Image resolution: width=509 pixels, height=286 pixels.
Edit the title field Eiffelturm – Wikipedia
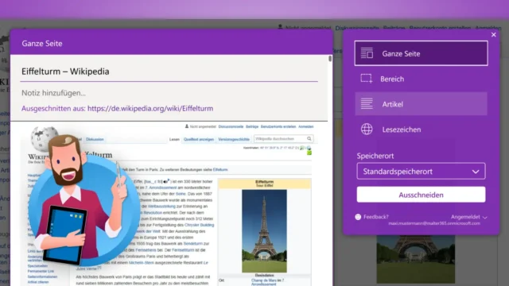[169, 71]
